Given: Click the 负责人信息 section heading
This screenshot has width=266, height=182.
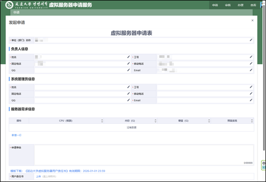Looking at the screenshot, I should pos(20,49).
